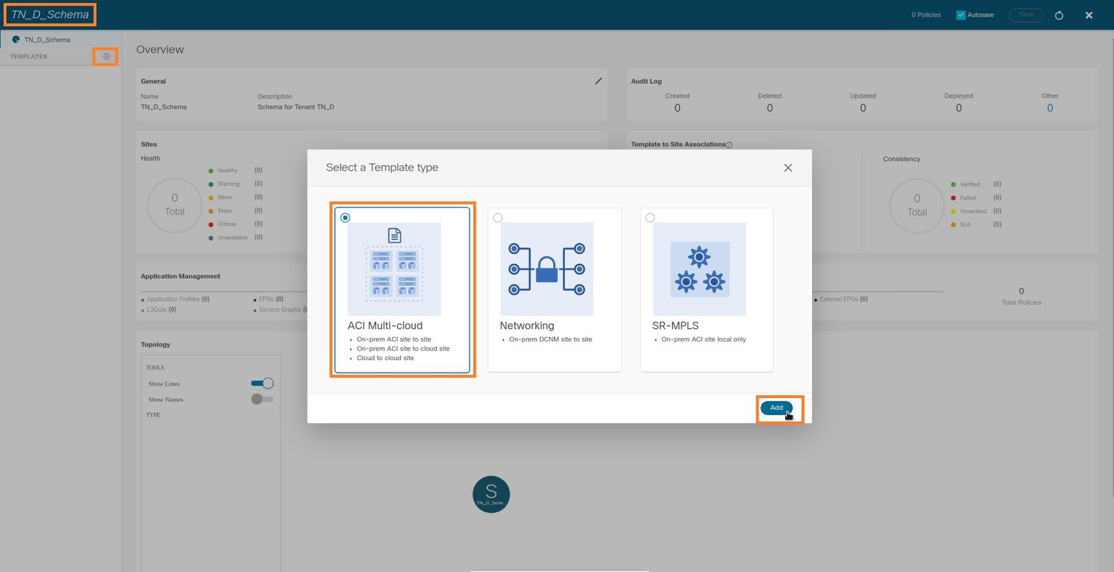Click the SR-MPLS title text

pos(675,326)
